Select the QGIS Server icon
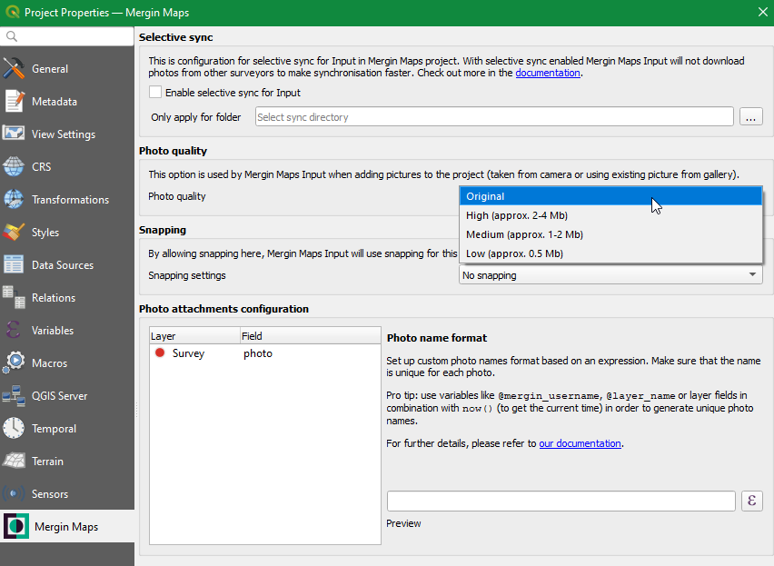Screen dimensions: 774x566 [x=14, y=396]
